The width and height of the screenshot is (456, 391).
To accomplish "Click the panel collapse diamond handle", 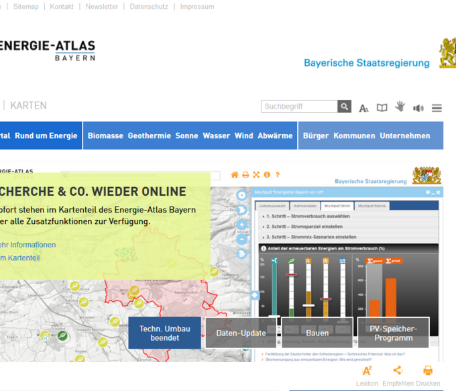I will (255, 295).
